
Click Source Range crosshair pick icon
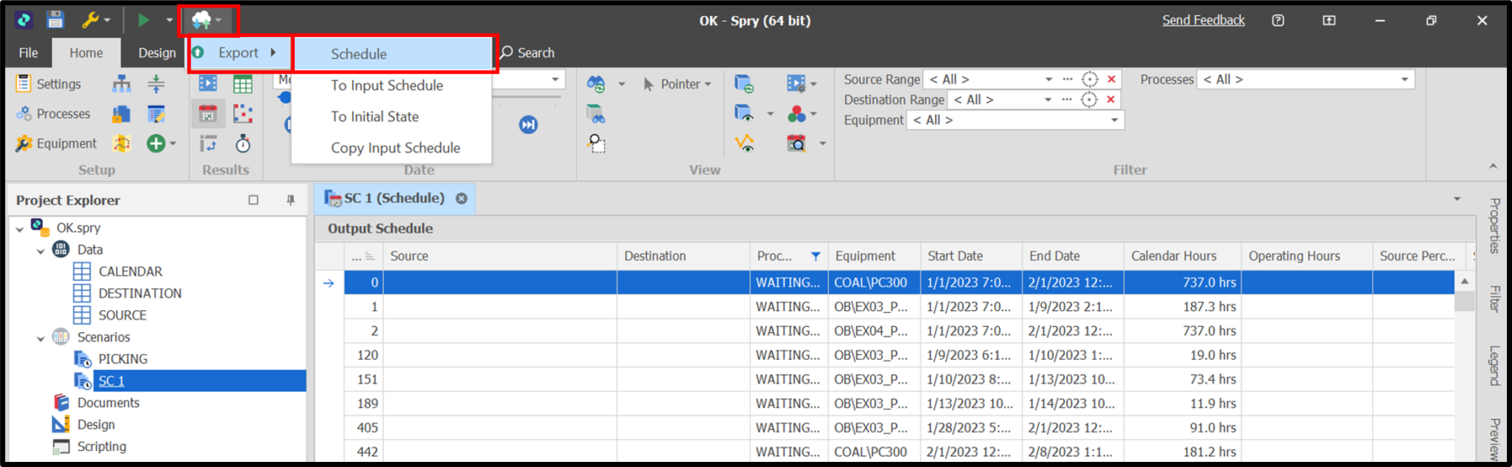coord(1089,80)
